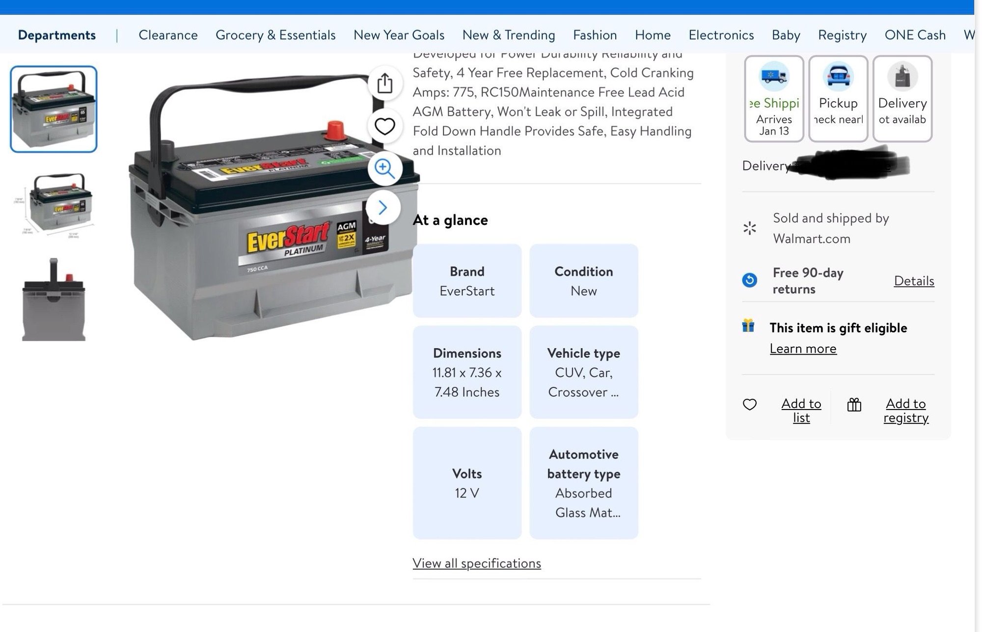Click gift icon beside Add to registry
Image resolution: width=982 pixels, height=632 pixels.
pos(854,405)
